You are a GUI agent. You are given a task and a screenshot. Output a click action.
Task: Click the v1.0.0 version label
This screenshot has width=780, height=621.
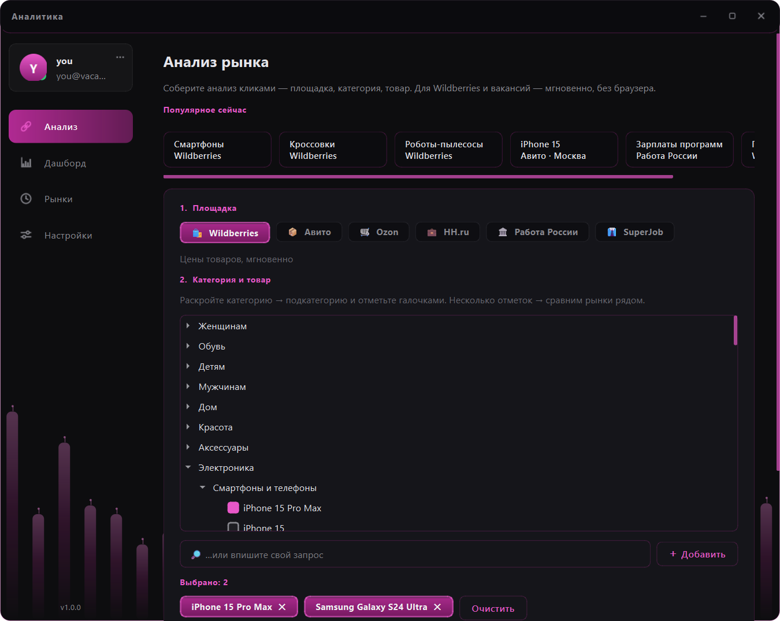point(70,607)
